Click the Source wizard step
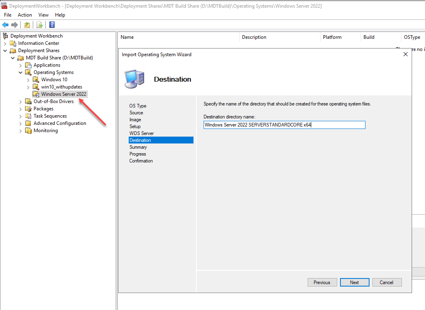This screenshot has width=425, height=310. click(x=136, y=113)
